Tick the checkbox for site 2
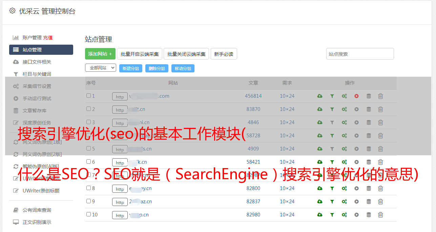 (x=88, y=109)
